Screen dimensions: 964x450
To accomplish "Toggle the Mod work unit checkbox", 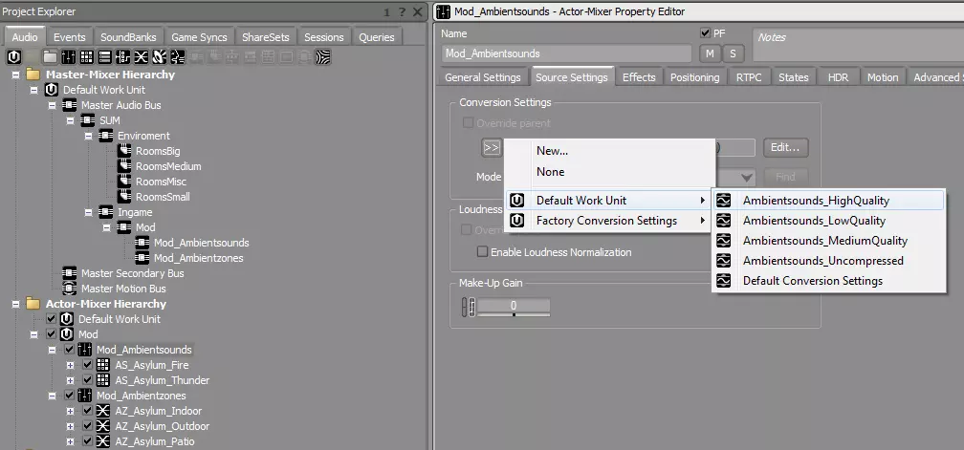I will pyautogui.click(x=52, y=334).
